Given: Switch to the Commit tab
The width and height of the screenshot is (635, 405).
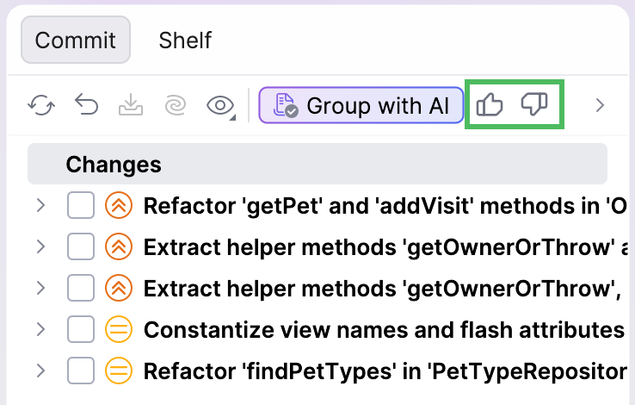Looking at the screenshot, I should coord(76,40).
